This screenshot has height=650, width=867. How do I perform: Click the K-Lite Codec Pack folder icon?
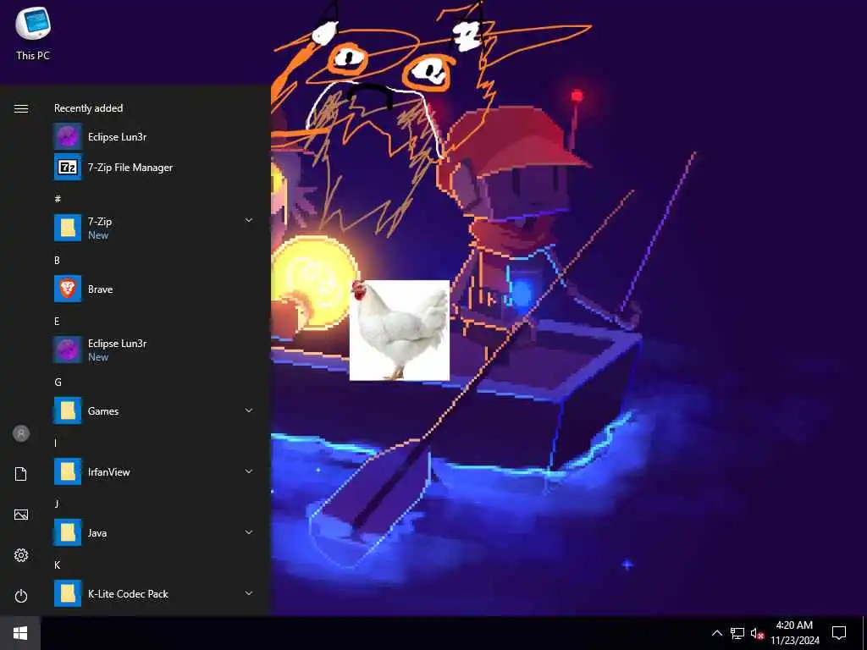tap(68, 593)
